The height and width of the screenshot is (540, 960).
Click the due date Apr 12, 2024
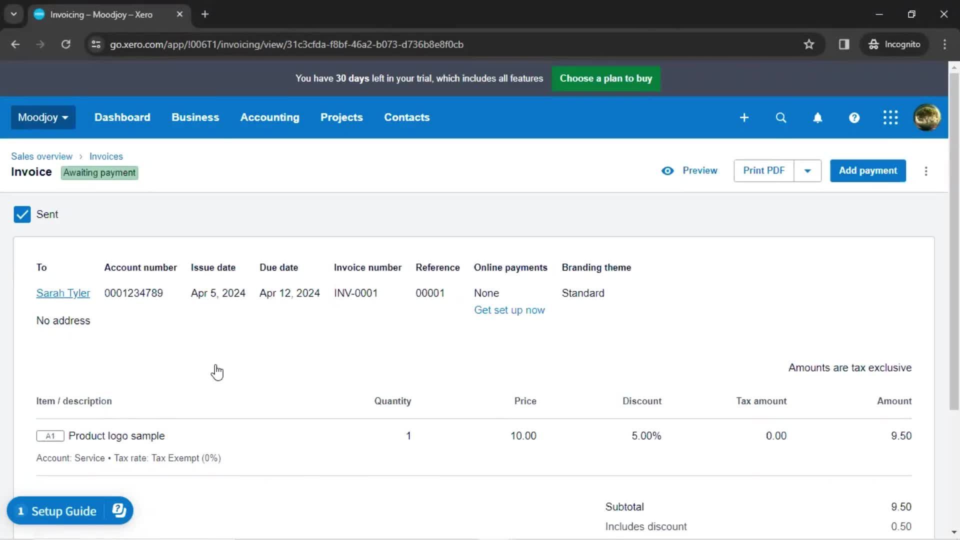pos(289,293)
